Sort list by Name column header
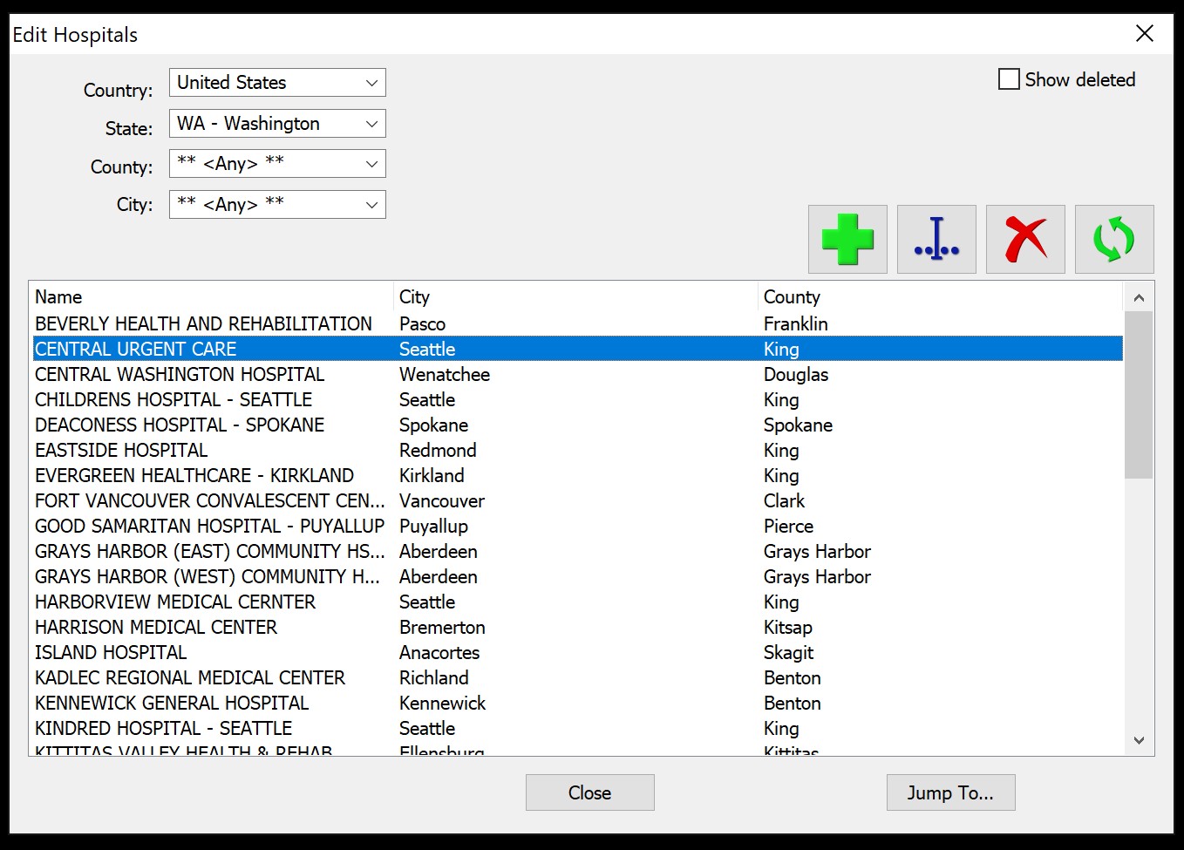Viewport: 1184px width, 850px height. pyautogui.click(x=212, y=297)
